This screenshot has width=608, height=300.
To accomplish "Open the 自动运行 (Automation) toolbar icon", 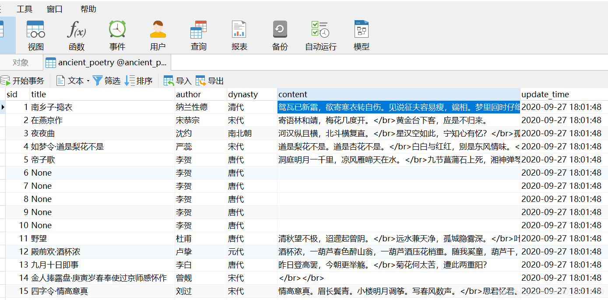I will 321,35.
